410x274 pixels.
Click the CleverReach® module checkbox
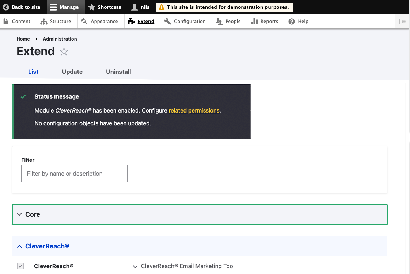pos(20,266)
